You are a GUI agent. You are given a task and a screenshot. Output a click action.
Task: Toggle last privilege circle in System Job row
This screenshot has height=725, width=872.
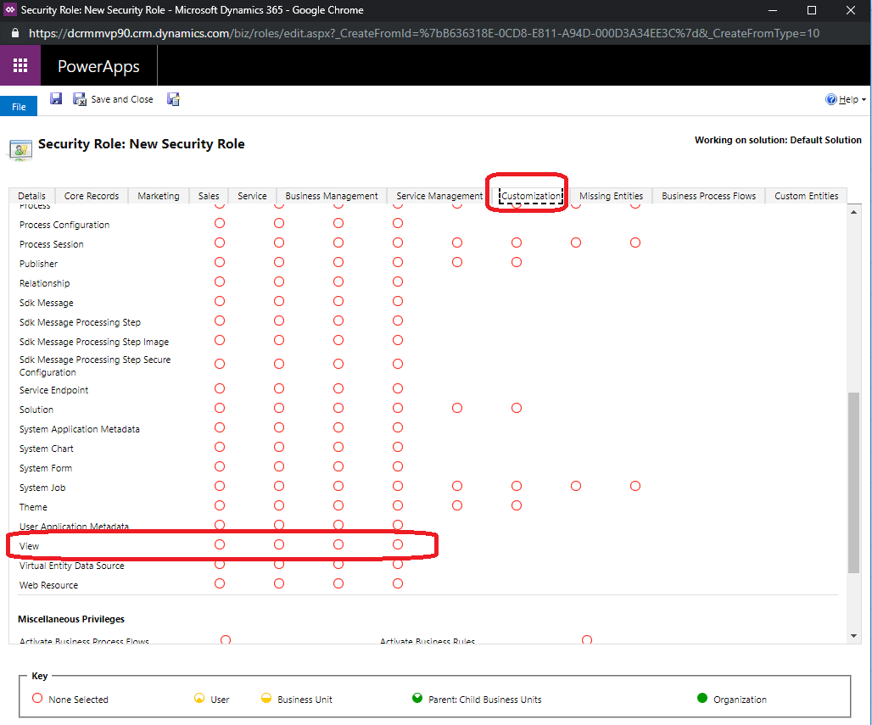point(635,486)
